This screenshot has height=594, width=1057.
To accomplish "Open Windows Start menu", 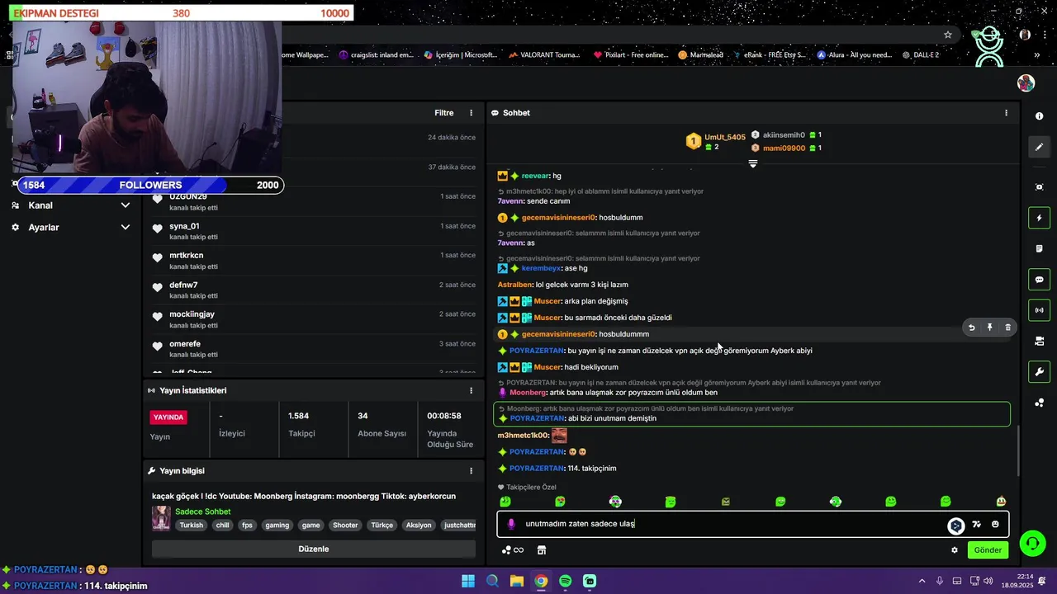I will (468, 581).
